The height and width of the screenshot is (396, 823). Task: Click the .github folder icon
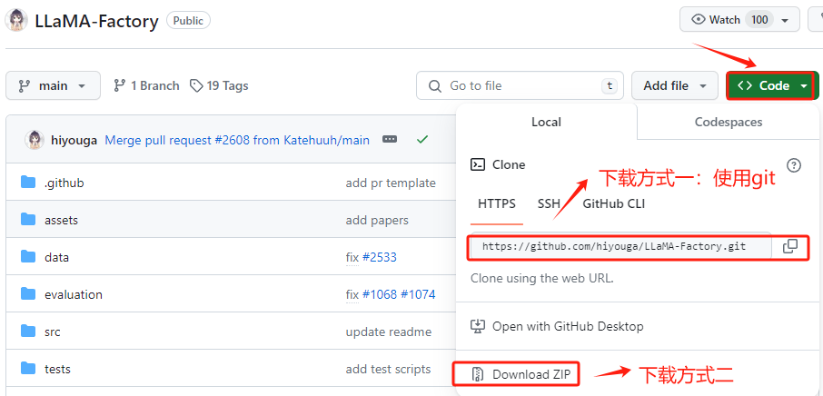tap(27, 183)
